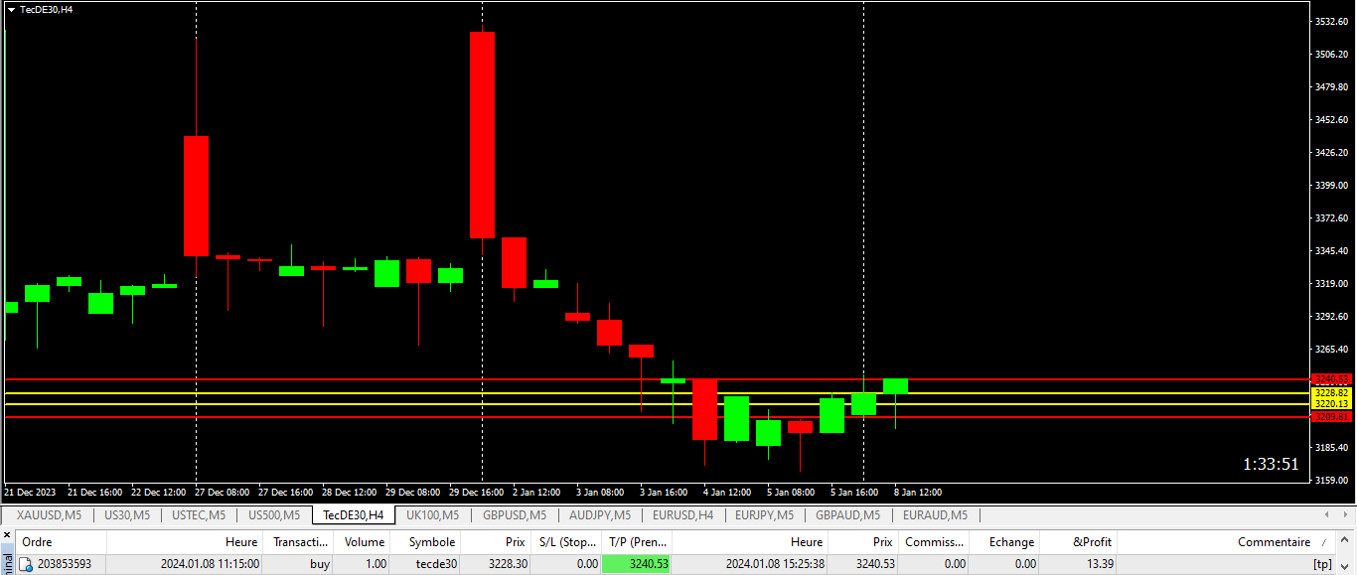
Task: Switch to the XAUUSD,M5 chart tab
Action: 49,515
